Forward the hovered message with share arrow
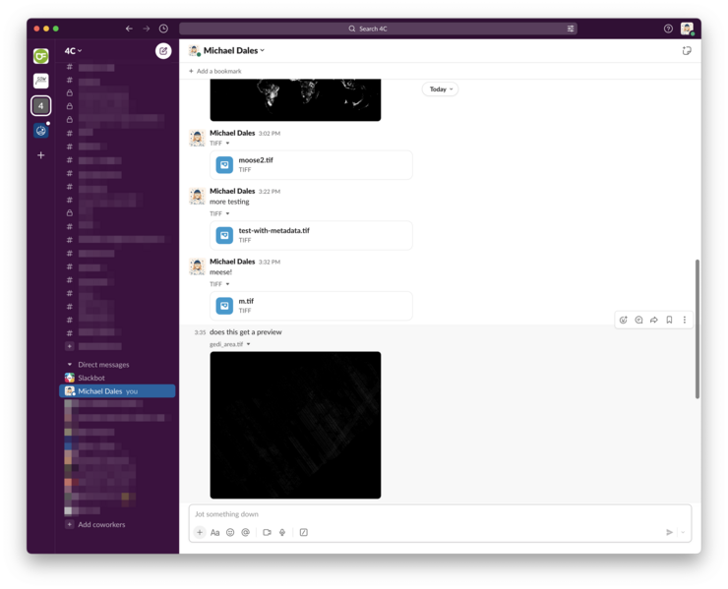This screenshot has width=728, height=589. tap(653, 320)
